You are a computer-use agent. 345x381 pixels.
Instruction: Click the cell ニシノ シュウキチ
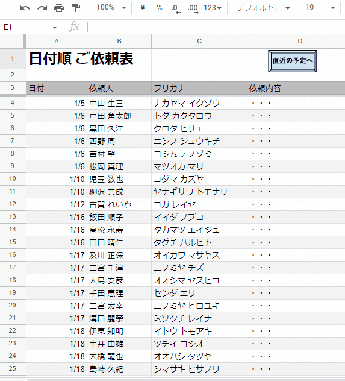click(199, 141)
